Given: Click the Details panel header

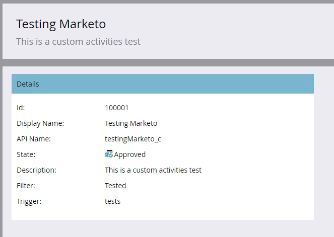Looking at the screenshot, I should point(163,84).
